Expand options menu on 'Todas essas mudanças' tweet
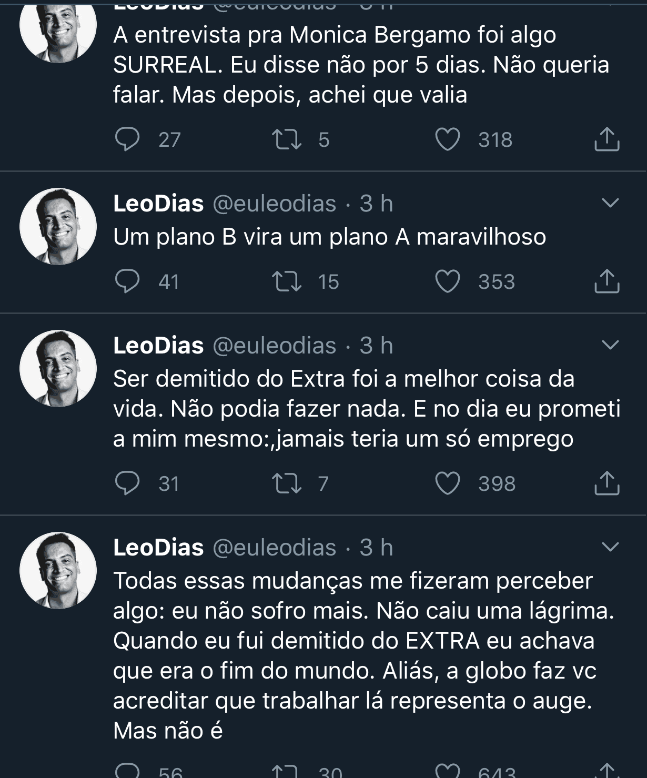 (610, 547)
